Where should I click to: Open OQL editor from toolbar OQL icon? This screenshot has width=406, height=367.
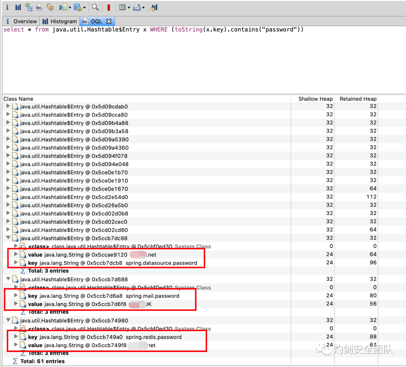click(x=39, y=7)
